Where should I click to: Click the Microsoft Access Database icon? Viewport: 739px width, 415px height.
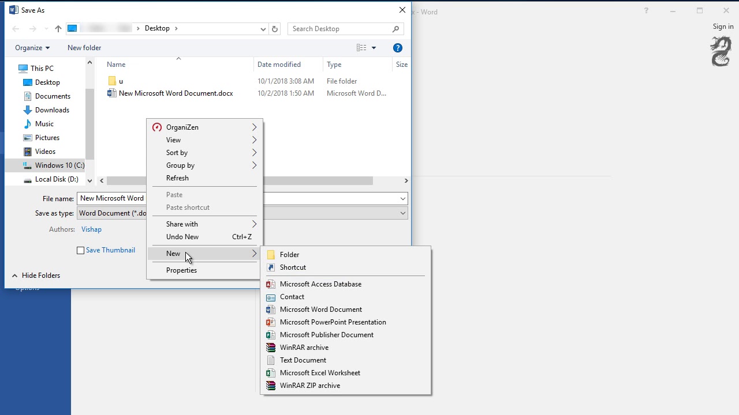coord(271,284)
